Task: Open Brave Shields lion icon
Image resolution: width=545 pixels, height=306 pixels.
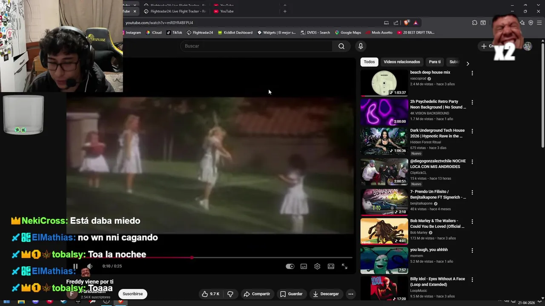Action: pyautogui.click(x=406, y=23)
